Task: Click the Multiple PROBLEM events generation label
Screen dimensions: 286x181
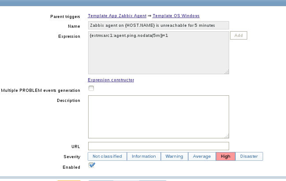Action: tap(41, 90)
